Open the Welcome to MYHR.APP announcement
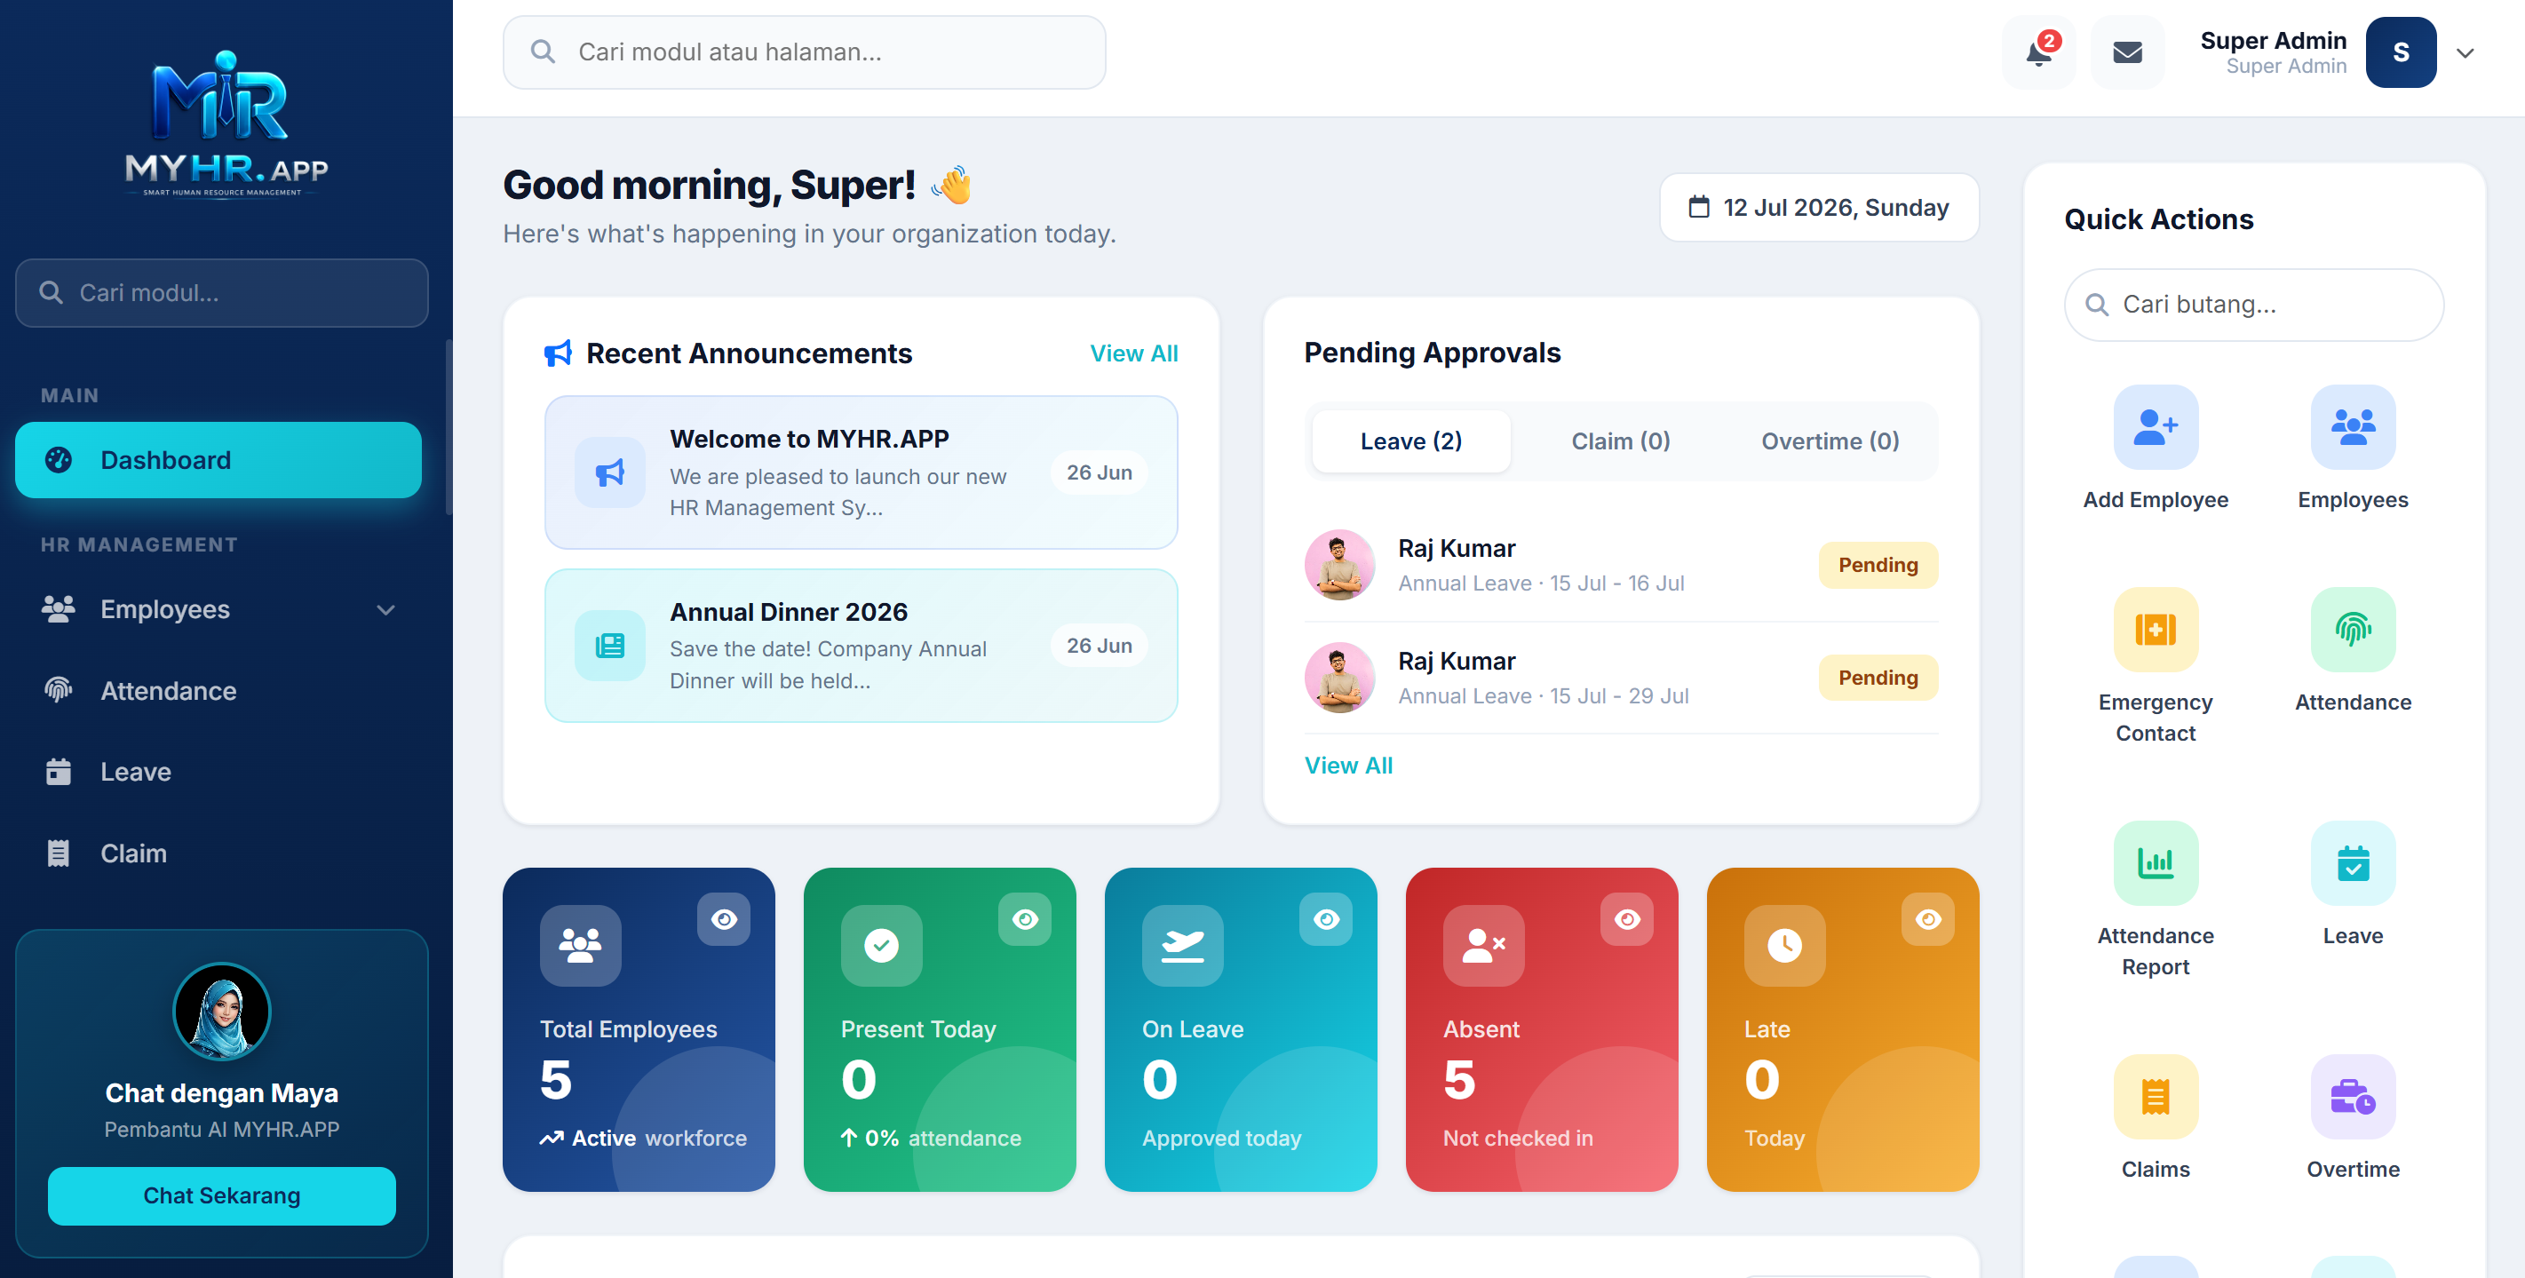 click(861, 472)
